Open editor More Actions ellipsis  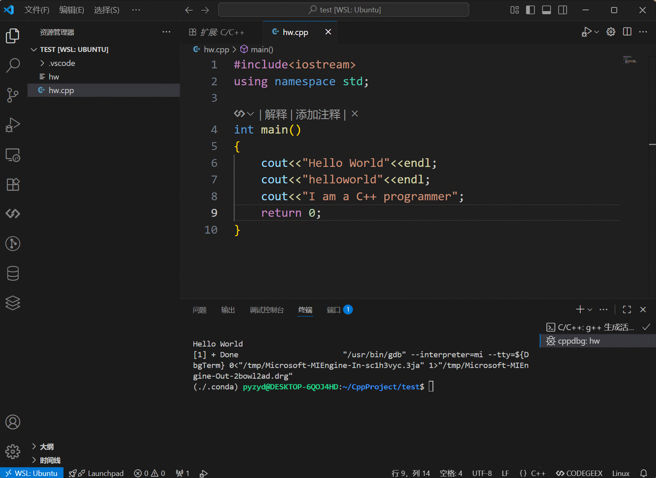click(643, 32)
